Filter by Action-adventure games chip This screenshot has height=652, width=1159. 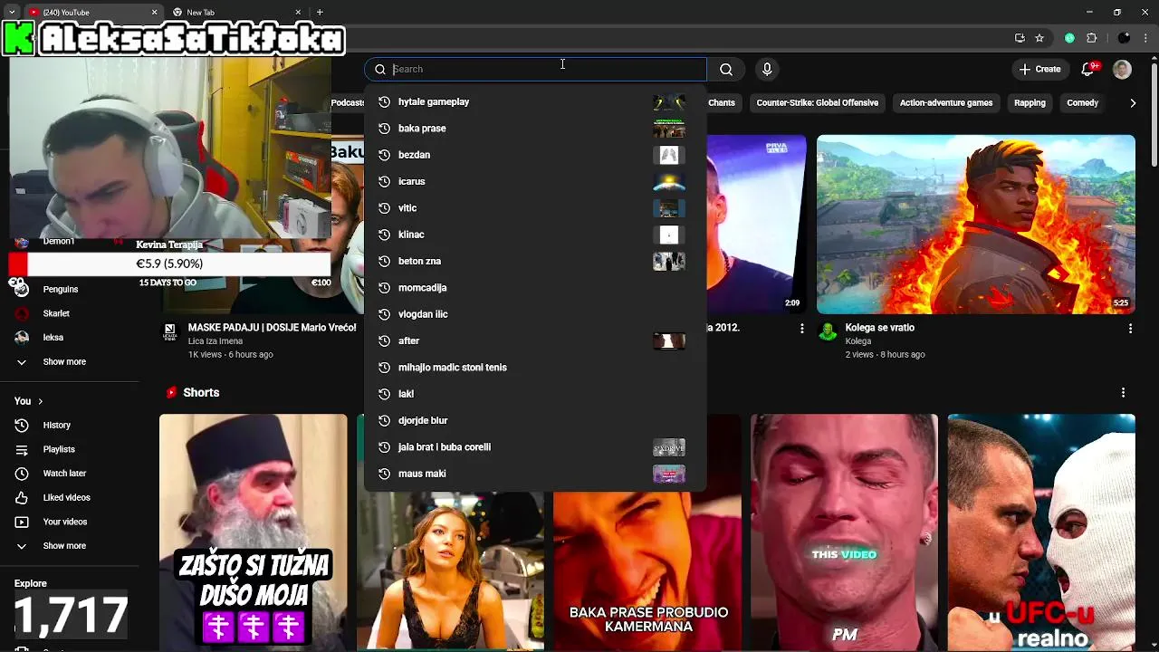point(946,103)
